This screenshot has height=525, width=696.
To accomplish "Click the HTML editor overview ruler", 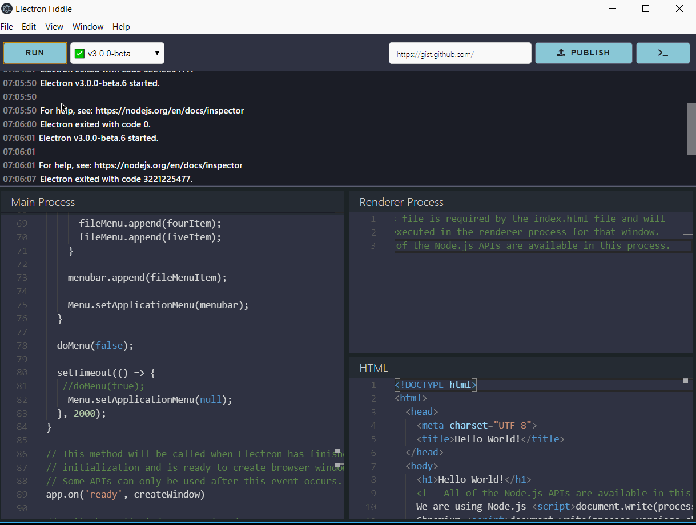I will click(688, 448).
